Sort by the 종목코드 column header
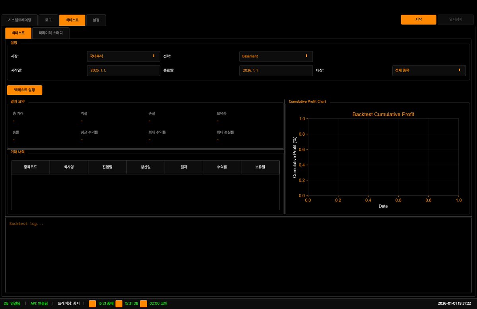The width and height of the screenshot is (477, 309). coord(31,167)
